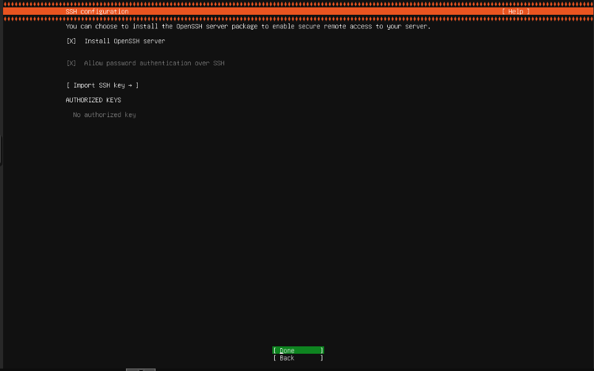Confirm settings with the Done button
Screen dimensions: 594x371
click(x=297, y=350)
